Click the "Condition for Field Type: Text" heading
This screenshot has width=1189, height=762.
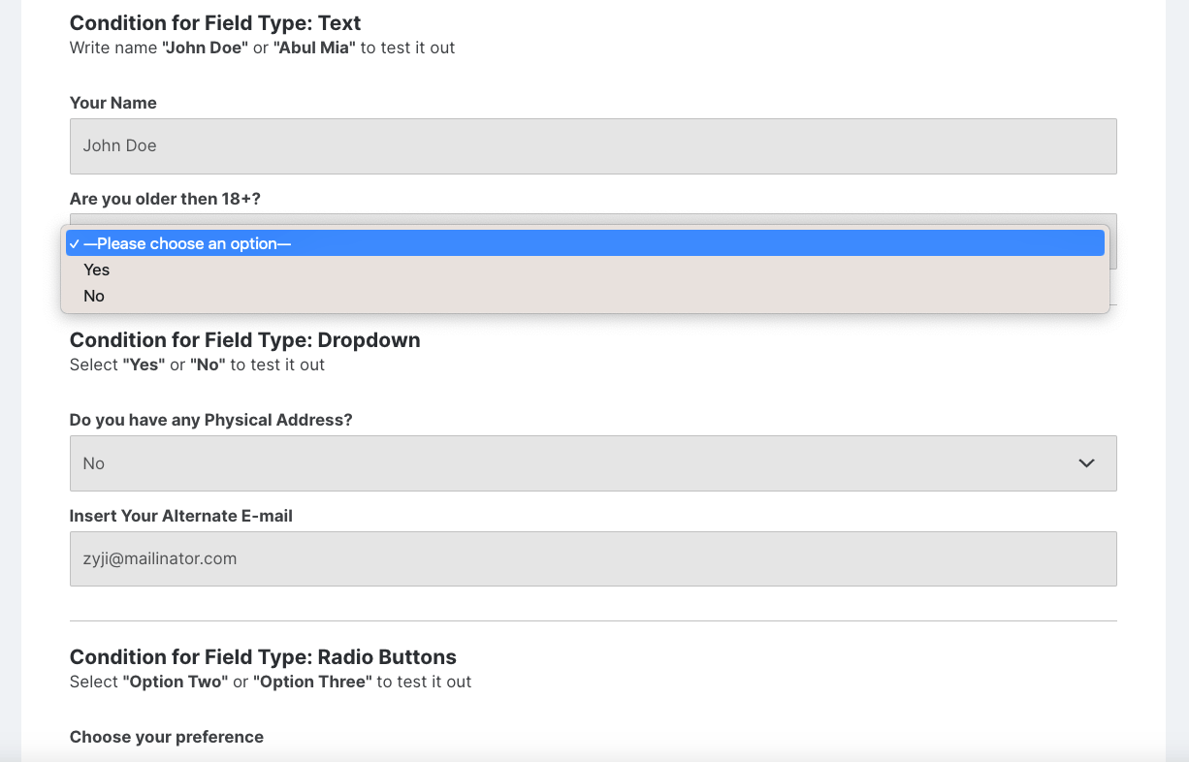(215, 22)
